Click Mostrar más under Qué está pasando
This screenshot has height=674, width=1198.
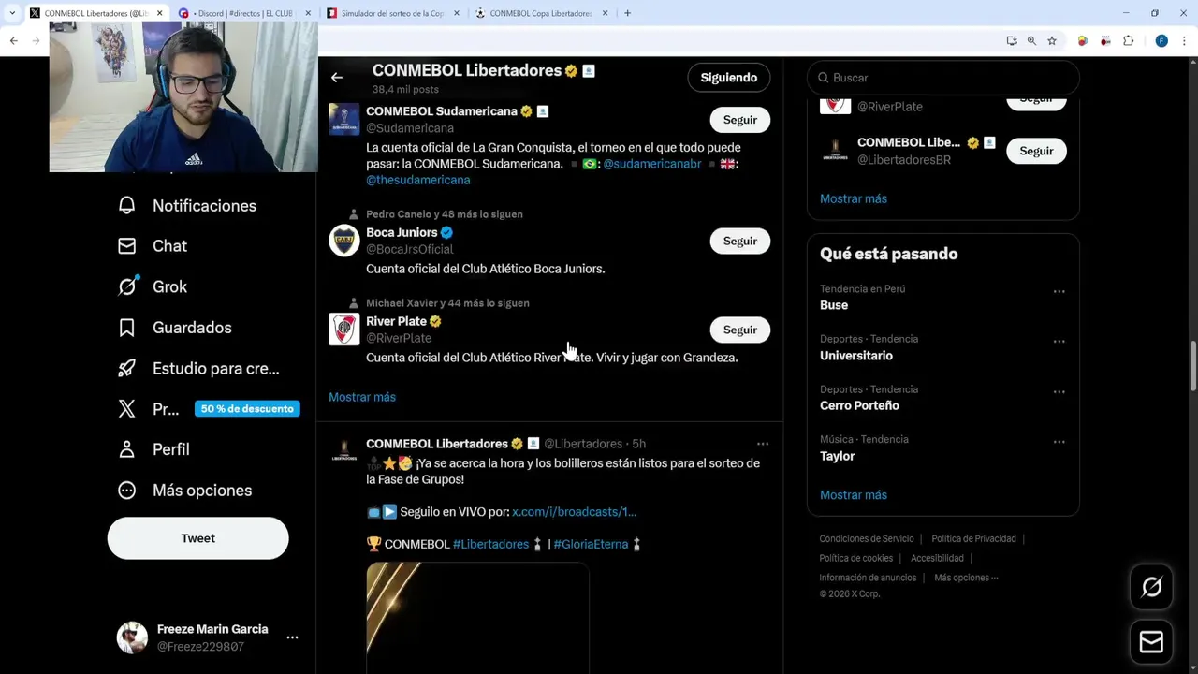click(x=854, y=495)
